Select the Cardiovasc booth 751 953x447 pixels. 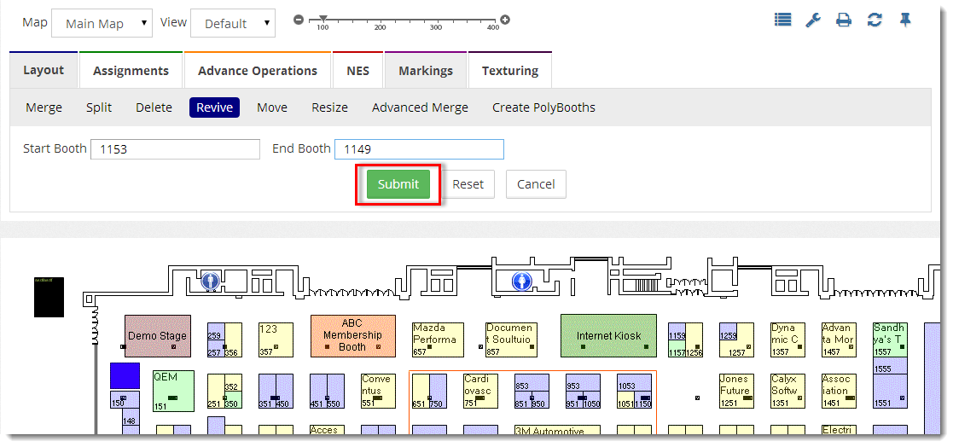point(480,391)
